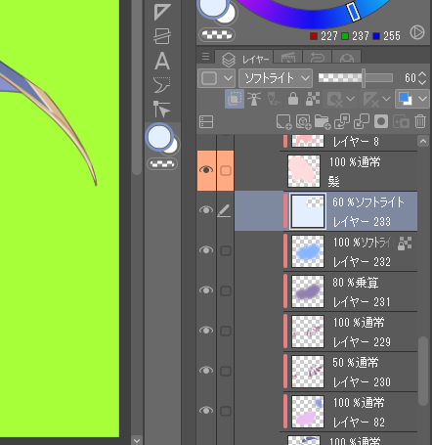Click pencil editing icon on レイヤー 233

224,210
